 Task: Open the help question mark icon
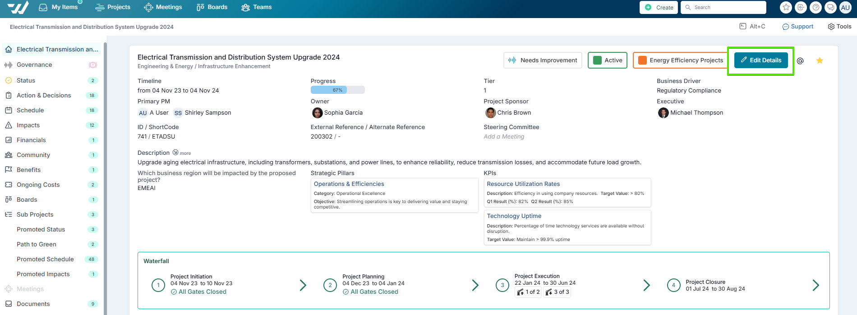coord(816,7)
